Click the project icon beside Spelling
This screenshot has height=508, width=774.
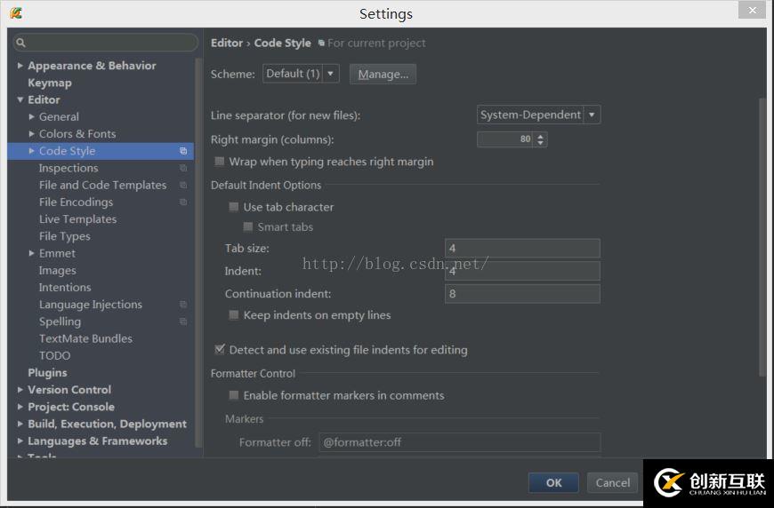click(x=183, y=321)
